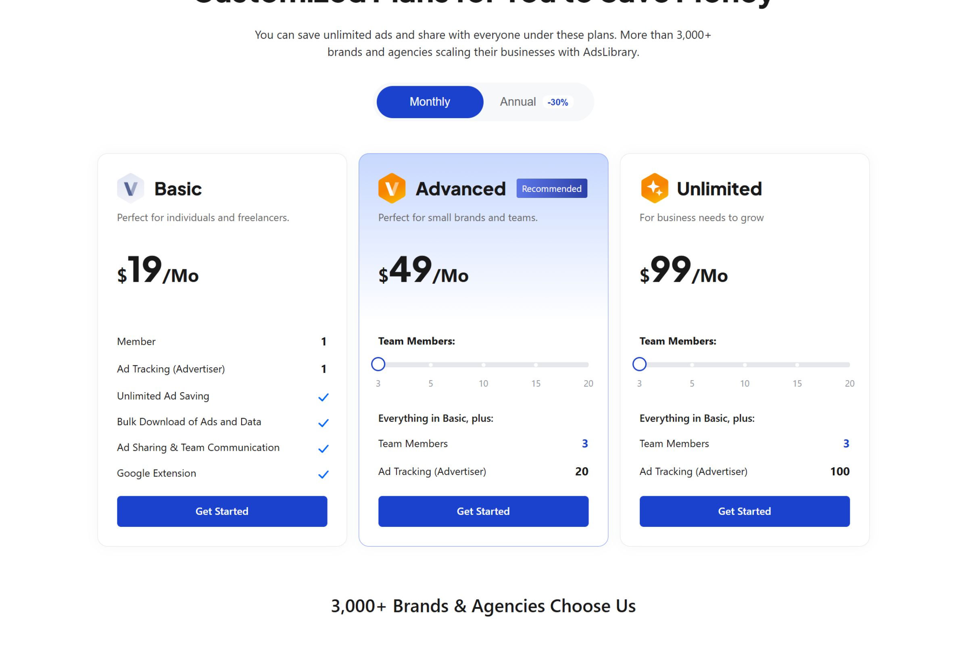Get started with the Basic plan

pyautogui.click(x=222, y=511)
